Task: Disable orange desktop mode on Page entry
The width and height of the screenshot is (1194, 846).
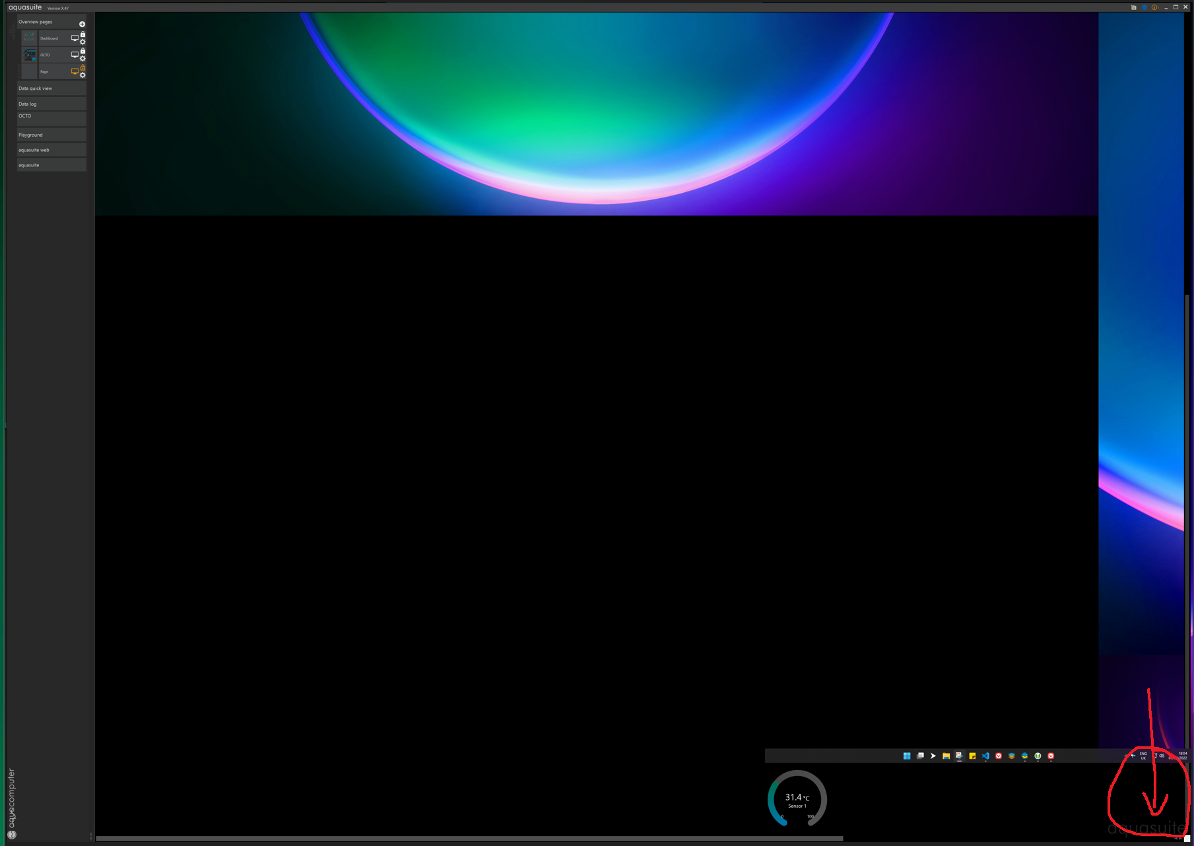Action: click(75, 71)
